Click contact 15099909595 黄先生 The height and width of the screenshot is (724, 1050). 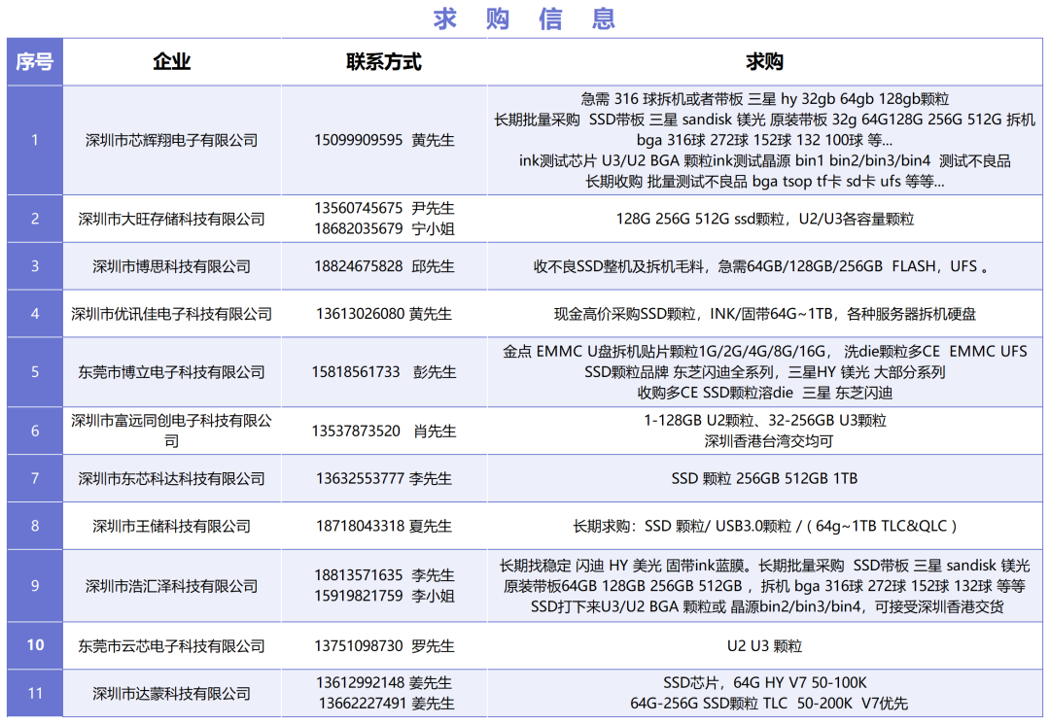384,141
